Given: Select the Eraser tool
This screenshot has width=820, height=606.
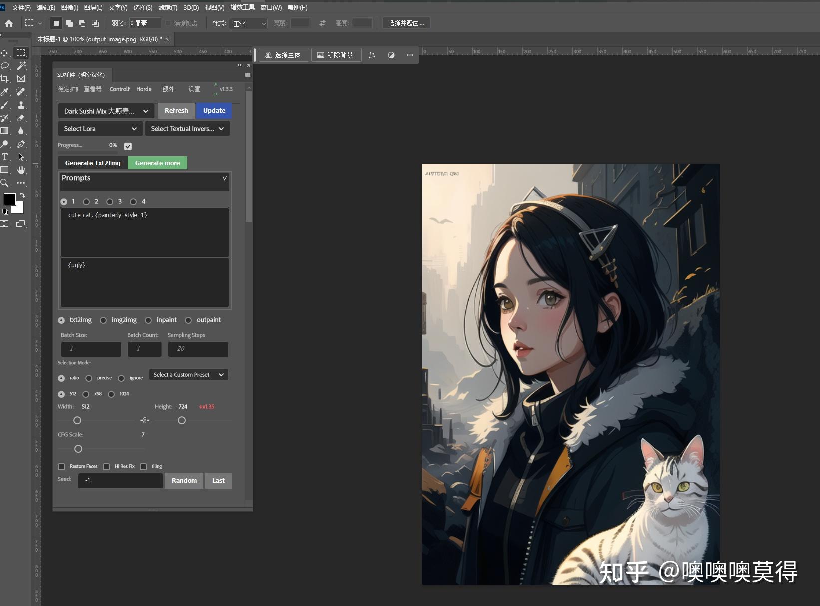Looking at the screenshot, I should coord(21,118).
